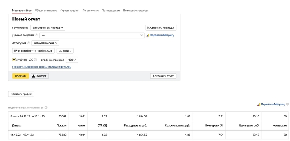Open Атрибуция dropdown автоматическая

coord(45,43)
